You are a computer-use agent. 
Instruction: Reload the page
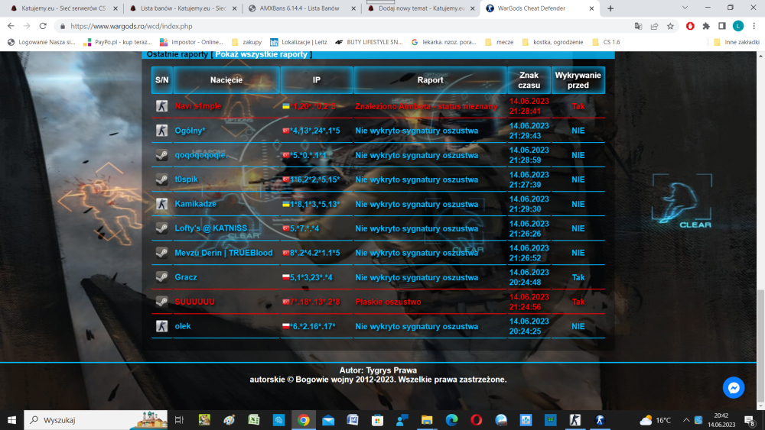click(x=43, y=26)
